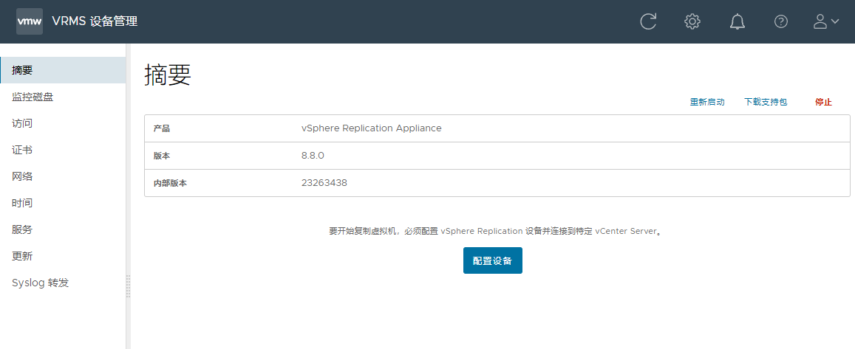The image size is (855, 349).
Task: Click the vCenter Server configuration notice text
Action: point(497,231)
